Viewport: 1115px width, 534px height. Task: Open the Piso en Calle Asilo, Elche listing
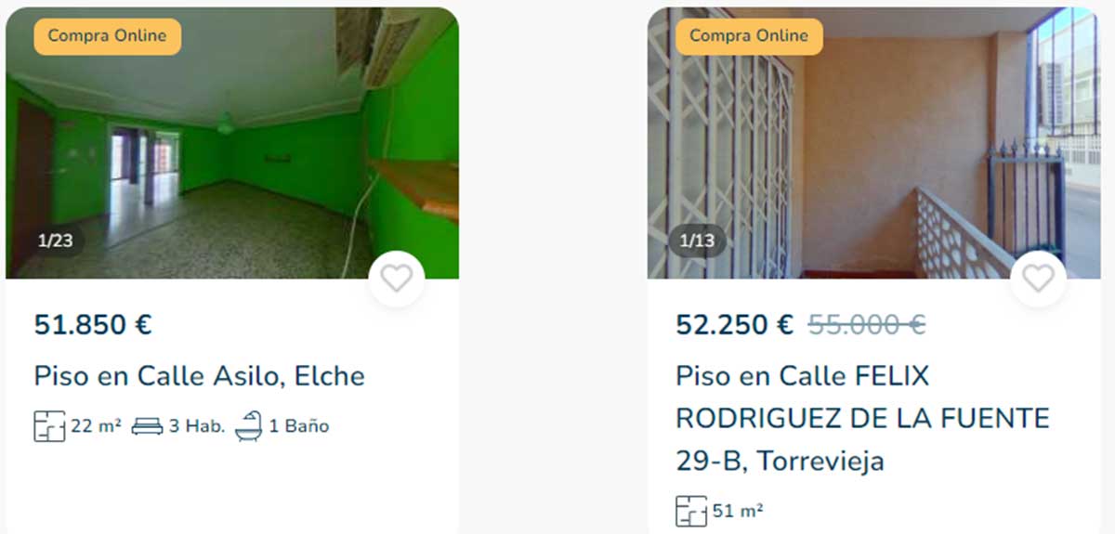pyautogui.click(x=200, y=376)
